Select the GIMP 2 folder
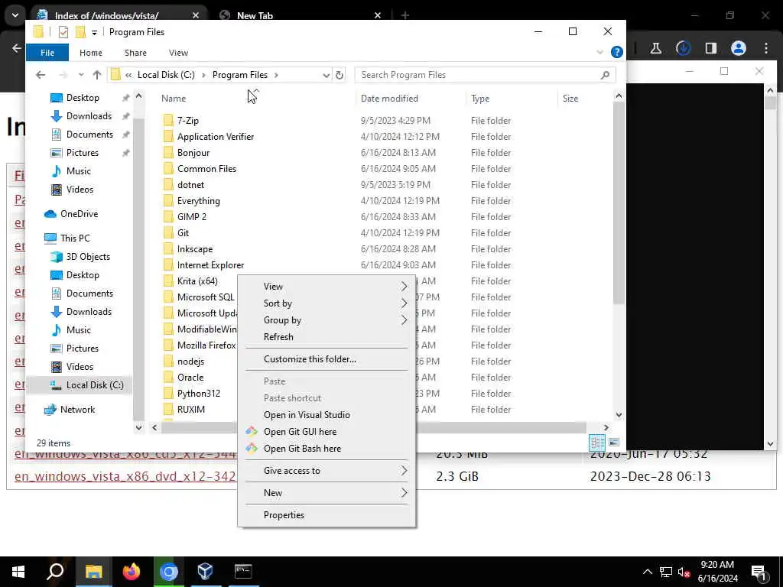 click(x=192, y=216)
